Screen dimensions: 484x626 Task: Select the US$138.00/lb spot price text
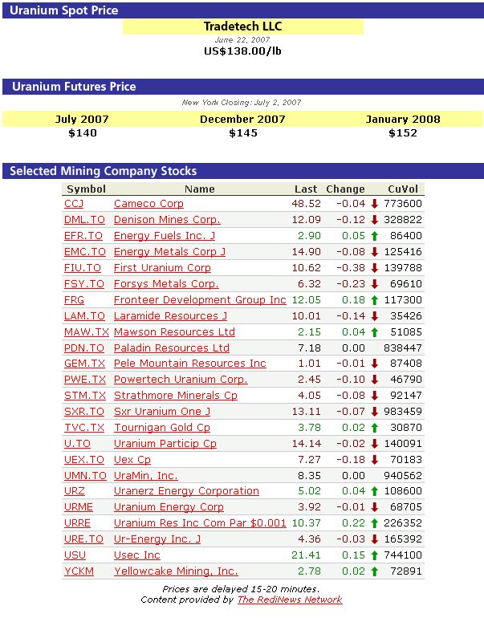tap(242, 51)
